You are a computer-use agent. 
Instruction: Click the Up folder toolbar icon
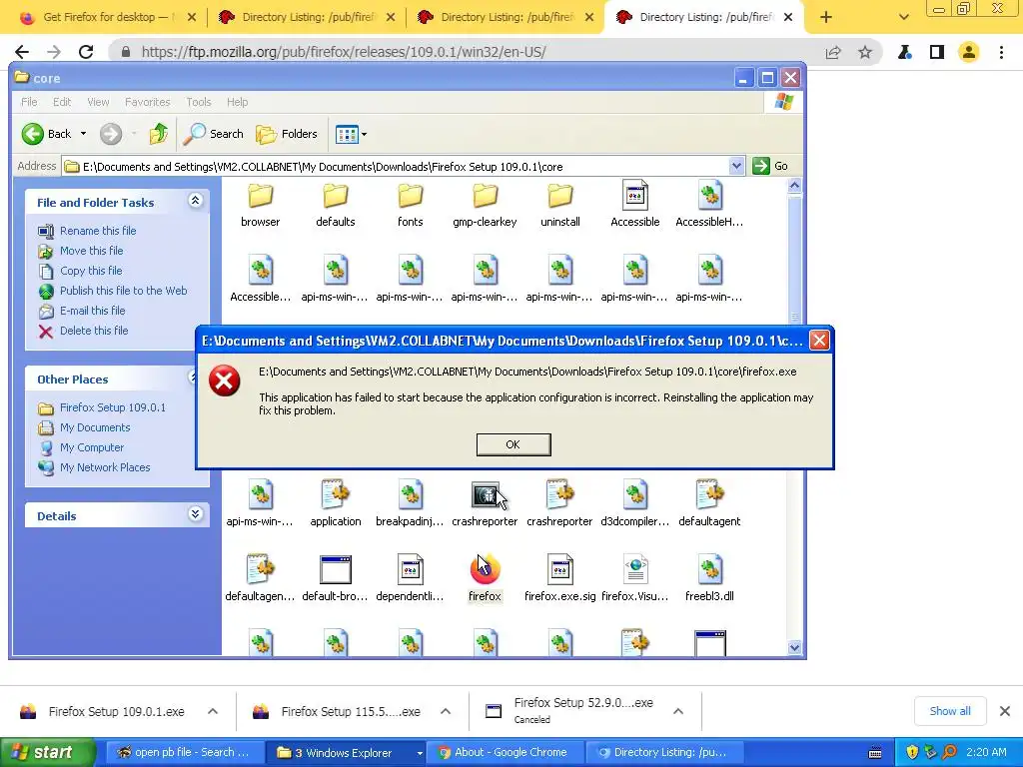[x=159, y=134]
